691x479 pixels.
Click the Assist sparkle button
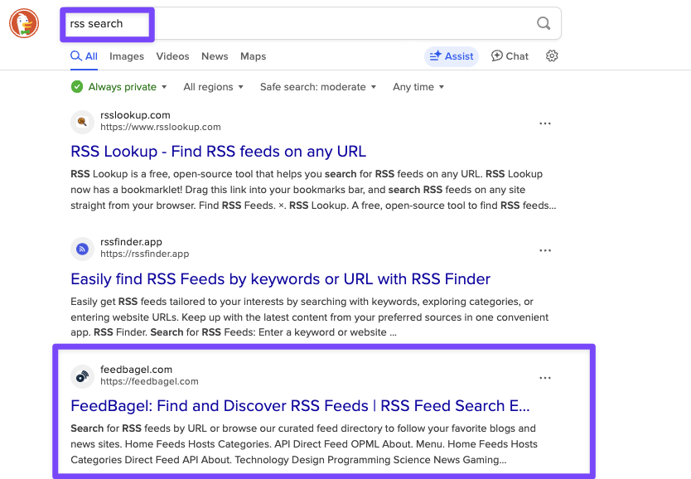tap(452, 56)
